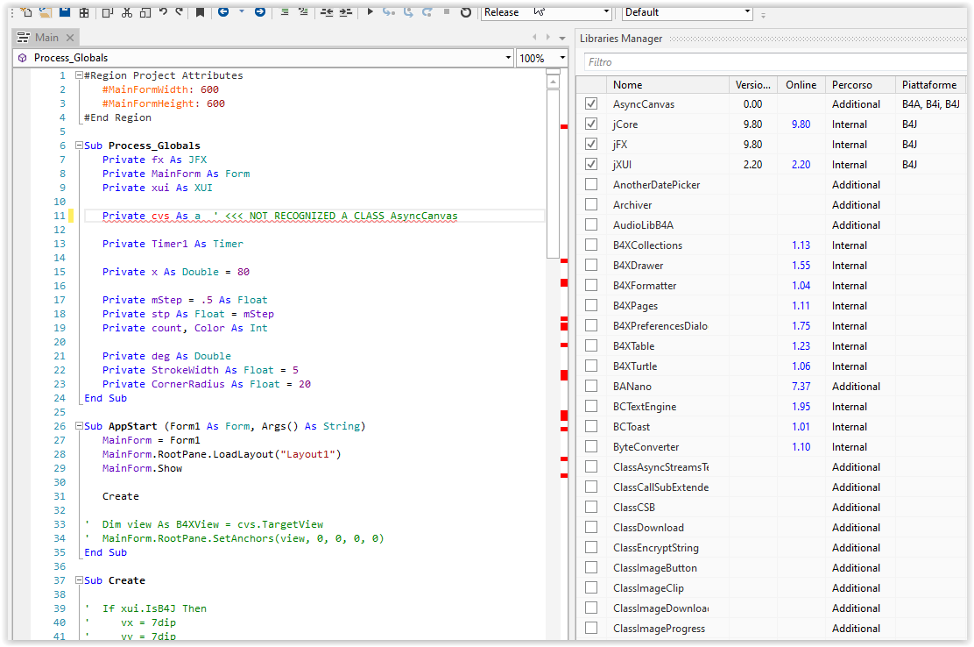
Task: Switch to the Main tab
Action: [46, 37]
